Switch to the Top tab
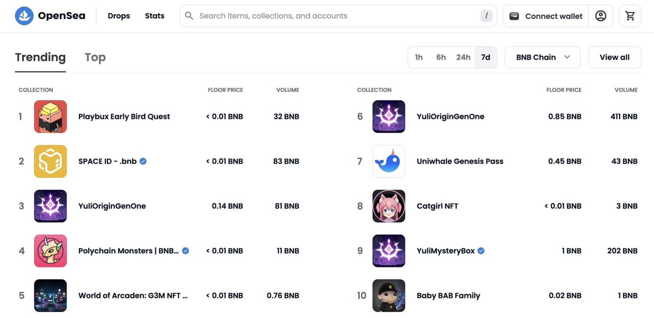 tap(95, 57)
